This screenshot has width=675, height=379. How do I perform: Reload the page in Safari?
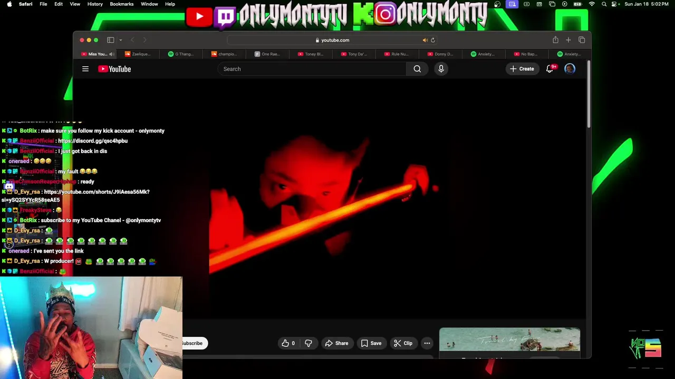pos(433,40)
